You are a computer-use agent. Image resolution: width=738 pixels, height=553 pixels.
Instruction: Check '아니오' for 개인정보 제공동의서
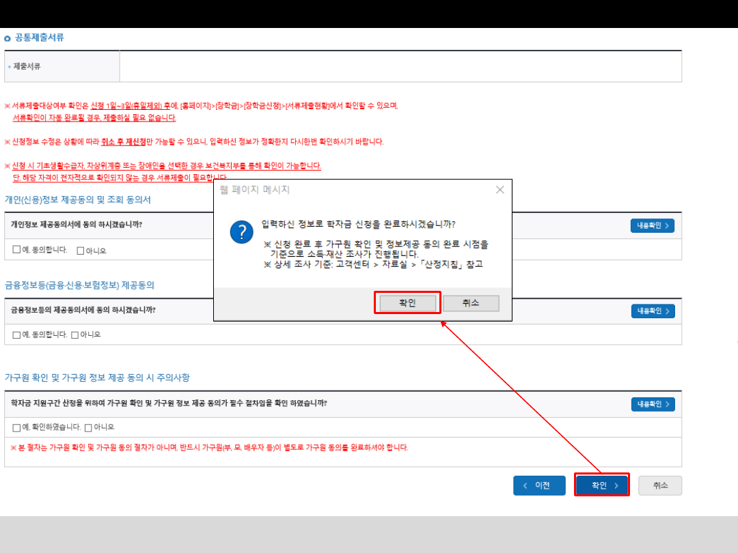coord(81,251)
